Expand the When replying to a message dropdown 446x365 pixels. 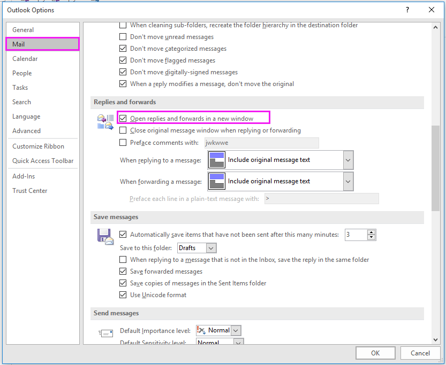(348, 160)
